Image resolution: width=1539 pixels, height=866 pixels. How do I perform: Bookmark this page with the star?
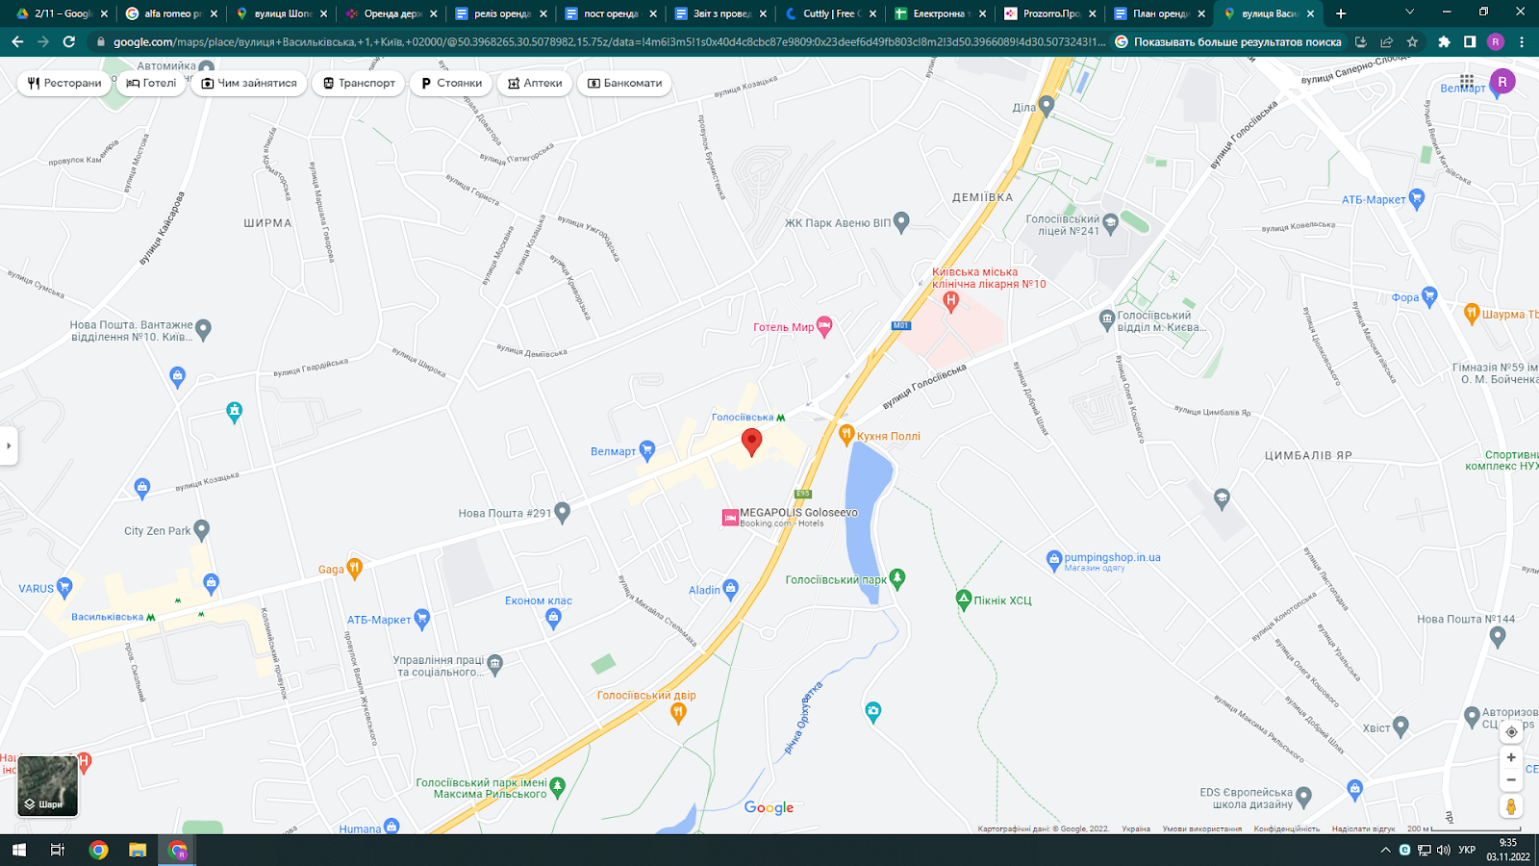1412,41
